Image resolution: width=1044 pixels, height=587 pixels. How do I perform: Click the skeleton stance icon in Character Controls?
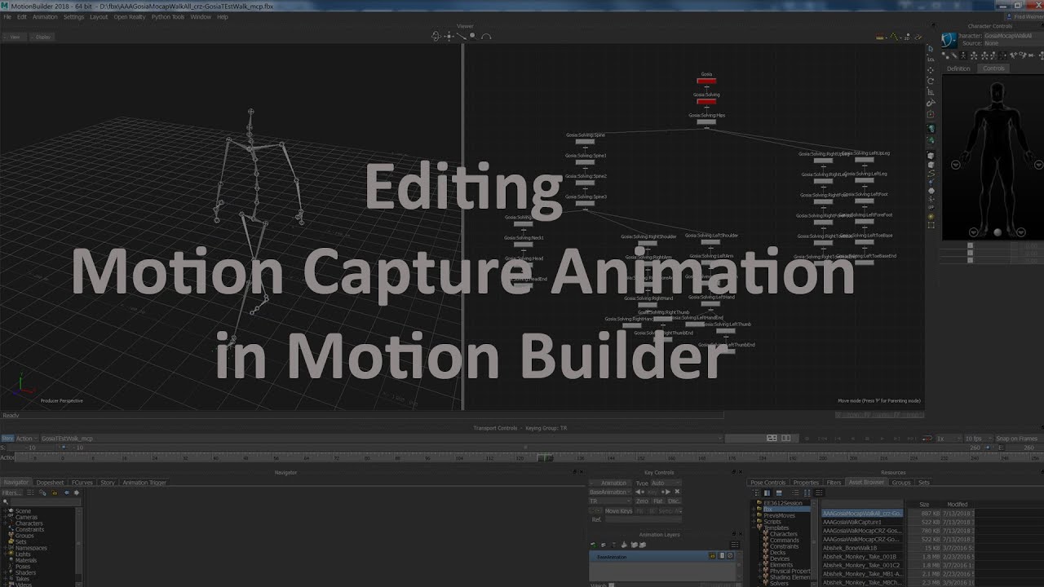pyautogui.click(x=974, y=55)
